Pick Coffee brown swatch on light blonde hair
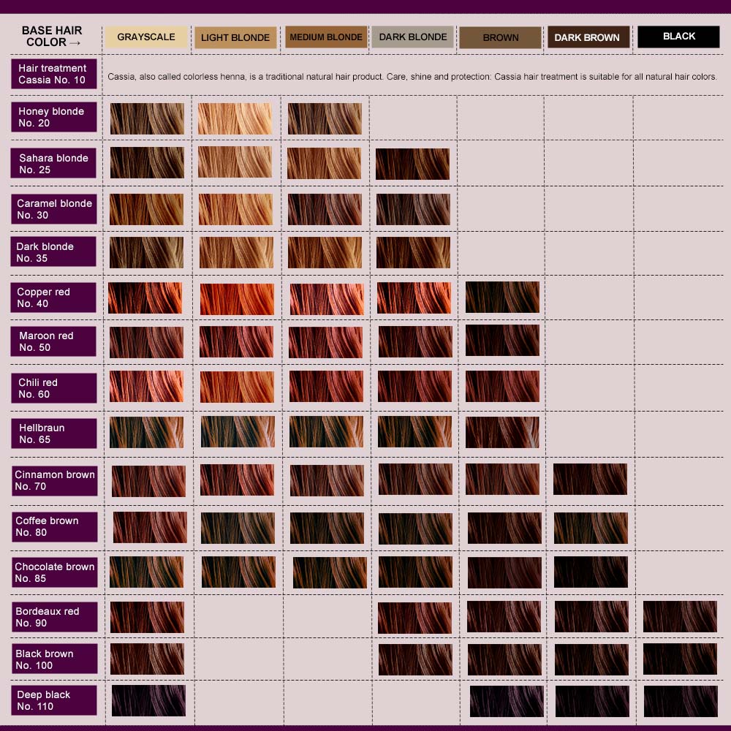 pyautogui.click(x=238, y=529)
